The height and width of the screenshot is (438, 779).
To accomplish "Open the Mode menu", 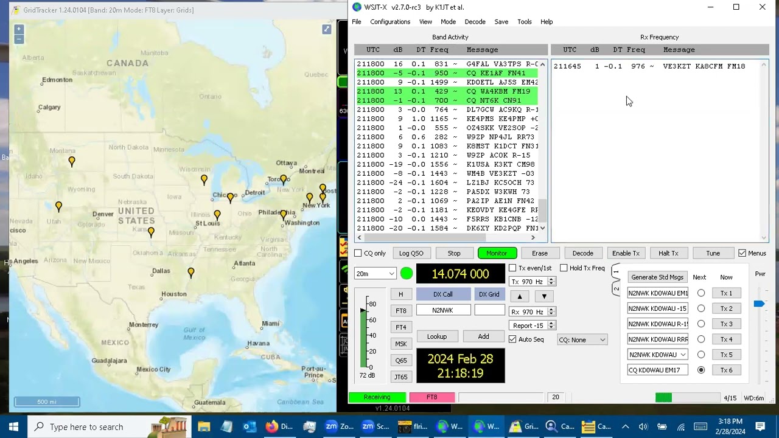I will 448,22.
